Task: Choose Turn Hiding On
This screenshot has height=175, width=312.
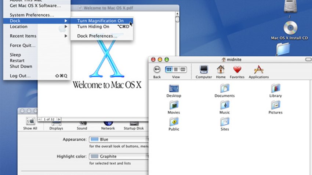Action: click(x=102, y=27)
